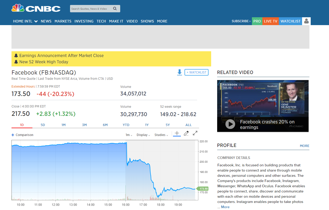Open the user account profile icon

pos(306,21)
